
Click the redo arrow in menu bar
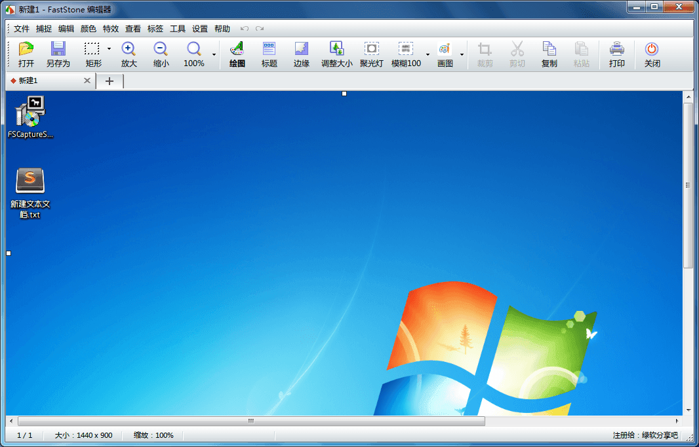pos(260,29)
